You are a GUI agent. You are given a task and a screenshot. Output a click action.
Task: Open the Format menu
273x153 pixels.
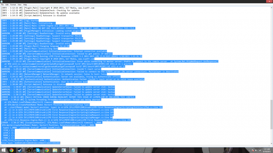coord(13,5)
